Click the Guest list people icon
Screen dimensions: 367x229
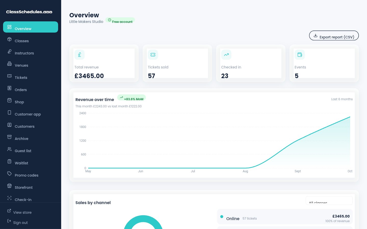[9, 149]
